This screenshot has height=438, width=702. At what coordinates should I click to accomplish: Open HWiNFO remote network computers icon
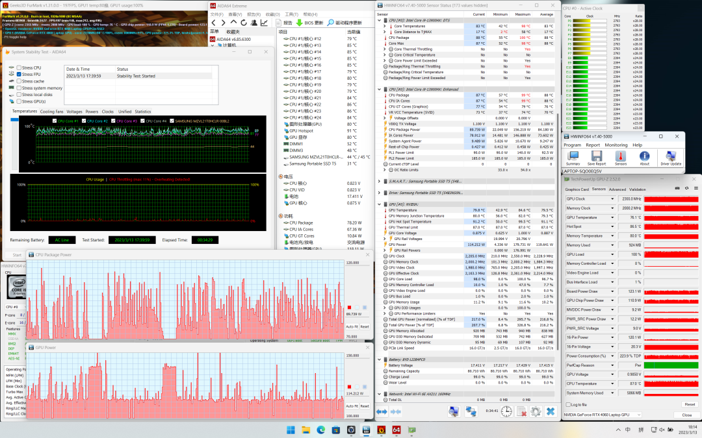pyautogui.click(x=471, y=411)
